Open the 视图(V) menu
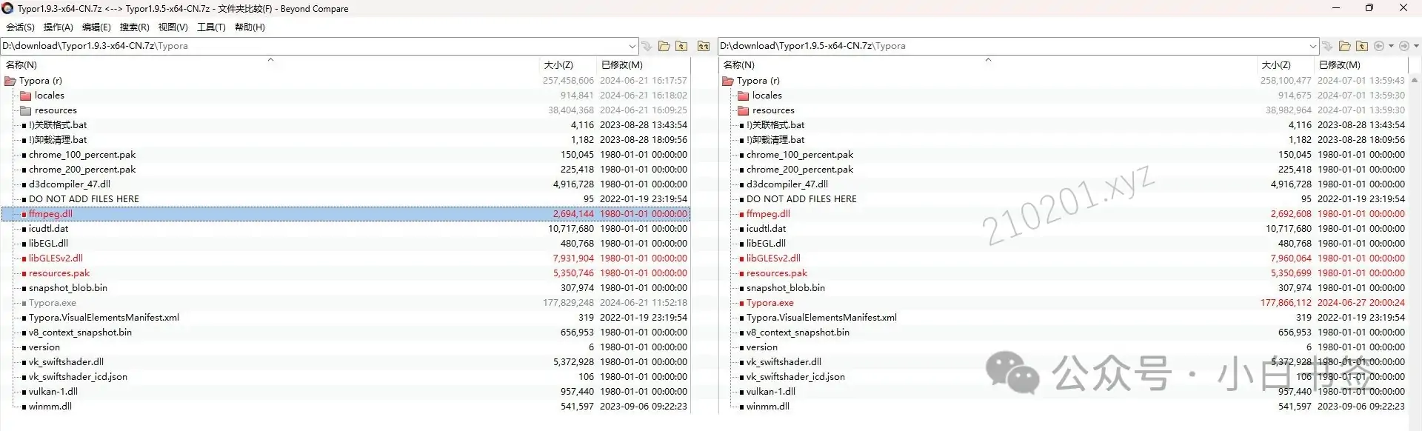 click(173, 27)
